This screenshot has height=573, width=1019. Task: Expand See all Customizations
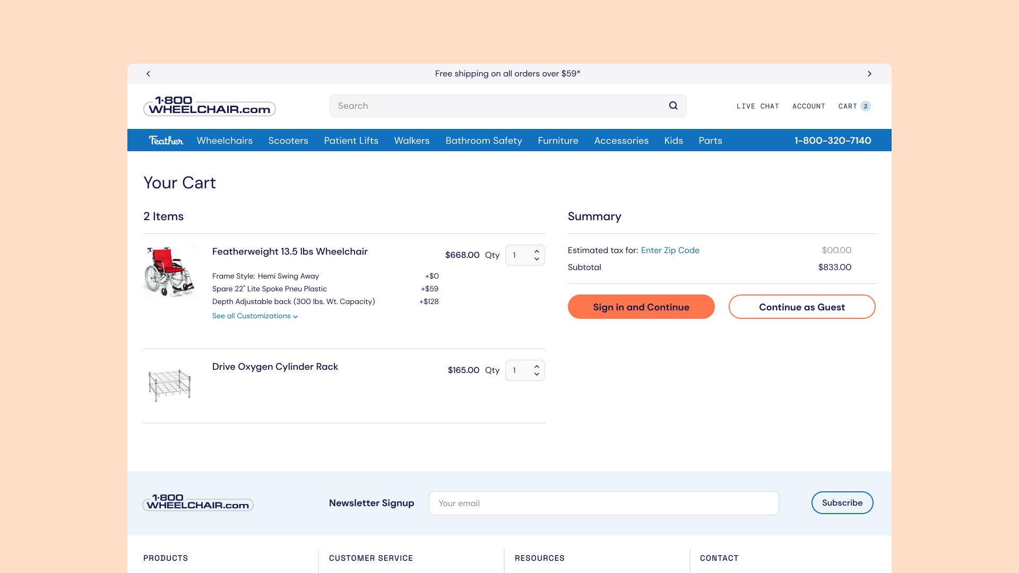pyautogui.click(x=255, y=316)
